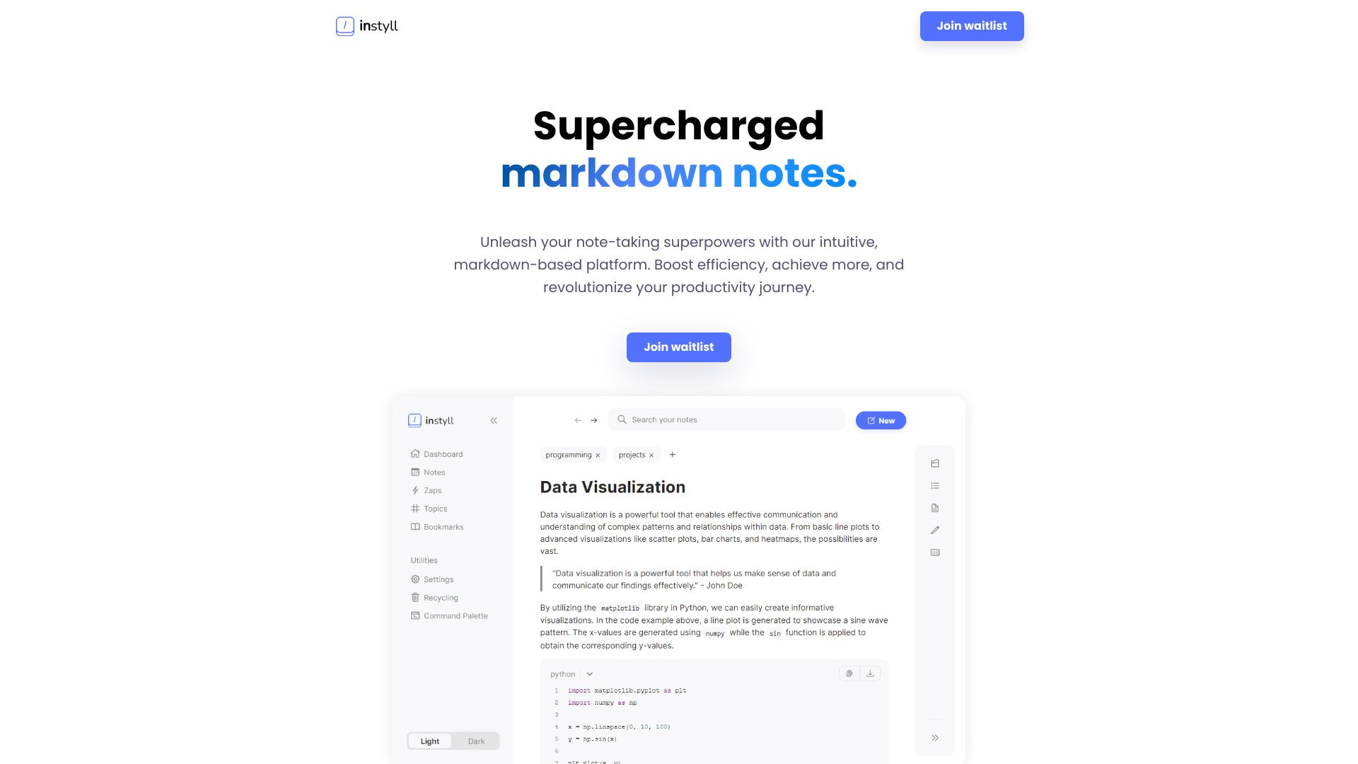This screenshot has width=1358, height=764.
Task: Click the Settings gear icon
Action: [x=415, y=579]
